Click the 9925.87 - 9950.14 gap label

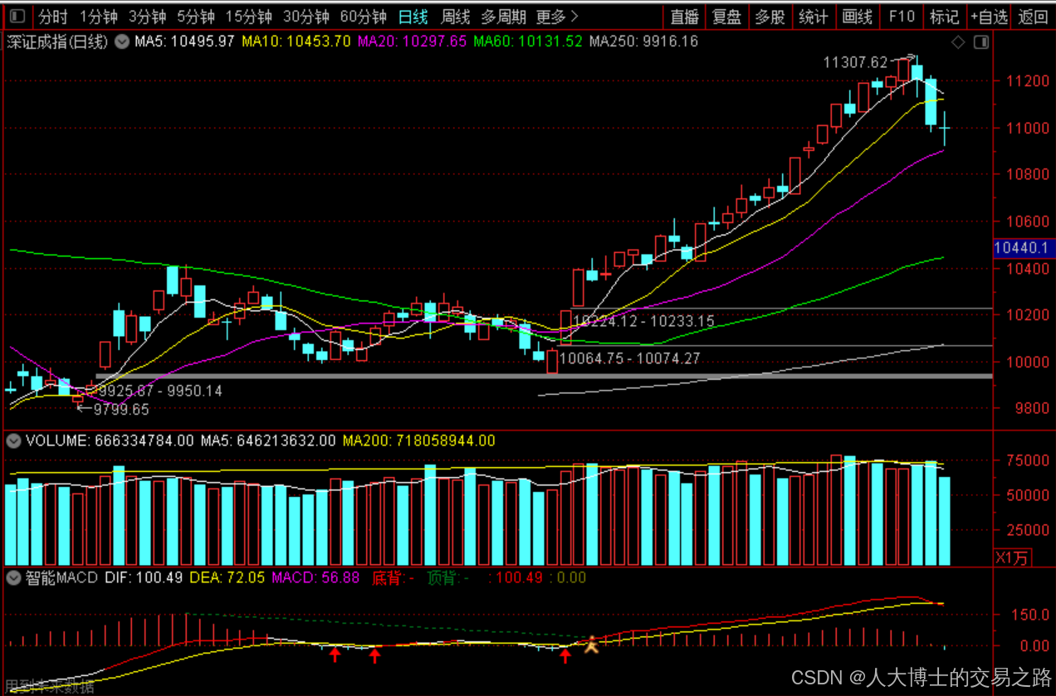[160, 391]
